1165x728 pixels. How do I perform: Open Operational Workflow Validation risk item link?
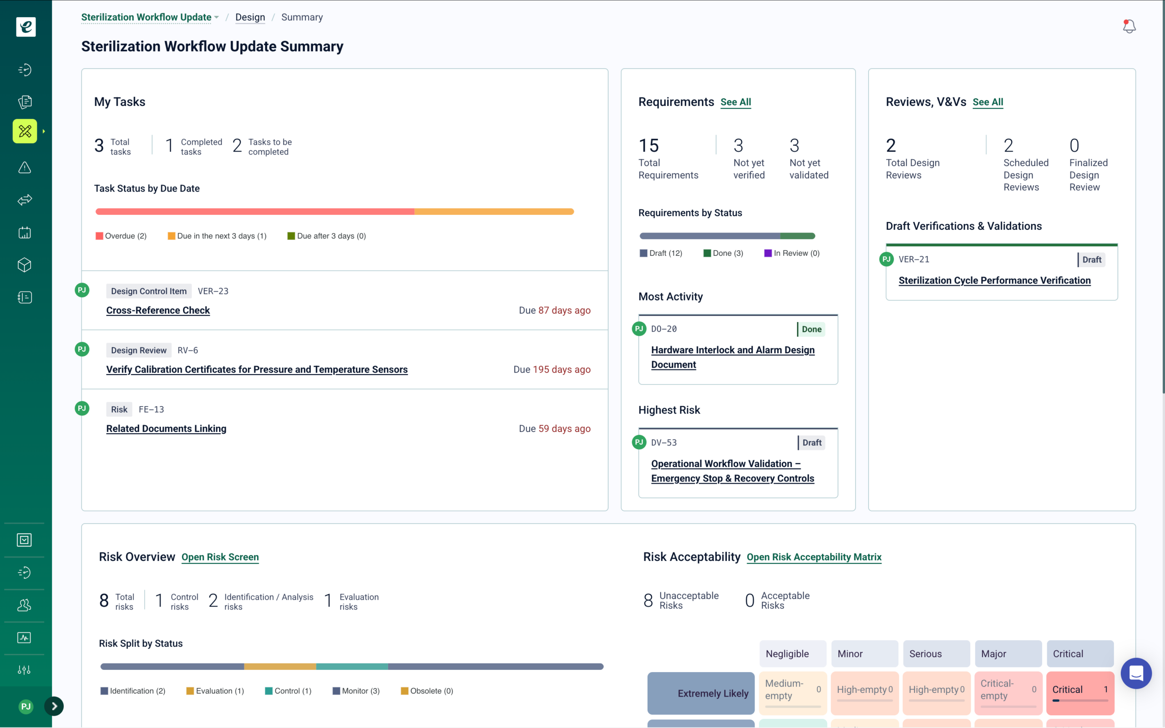point(732,471)
